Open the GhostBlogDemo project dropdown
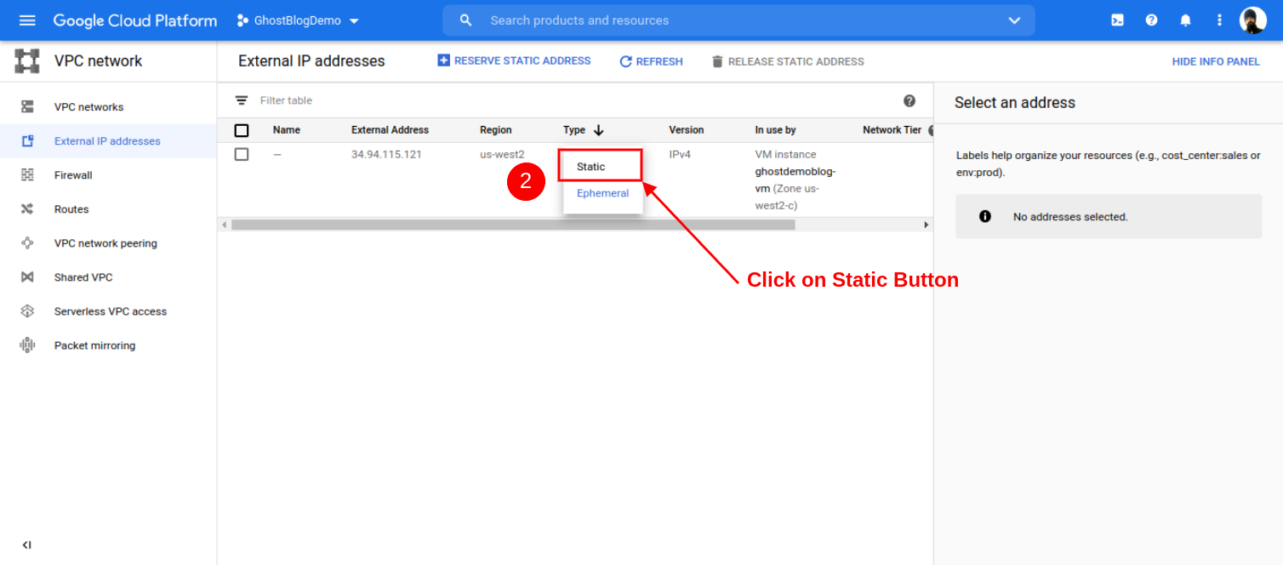The height and width of the screenshot is (565, 1283). [x=297, y=20]
